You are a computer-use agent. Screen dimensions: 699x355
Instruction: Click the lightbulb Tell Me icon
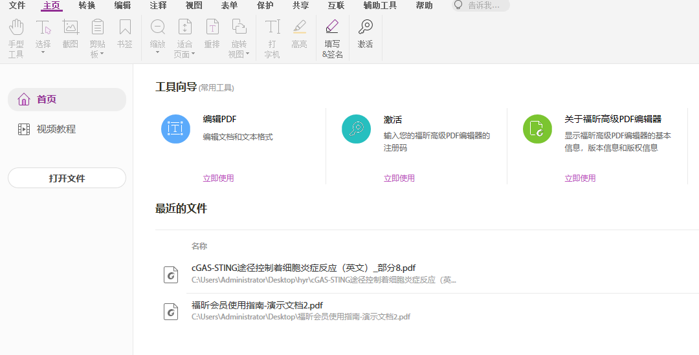point(458,5)
